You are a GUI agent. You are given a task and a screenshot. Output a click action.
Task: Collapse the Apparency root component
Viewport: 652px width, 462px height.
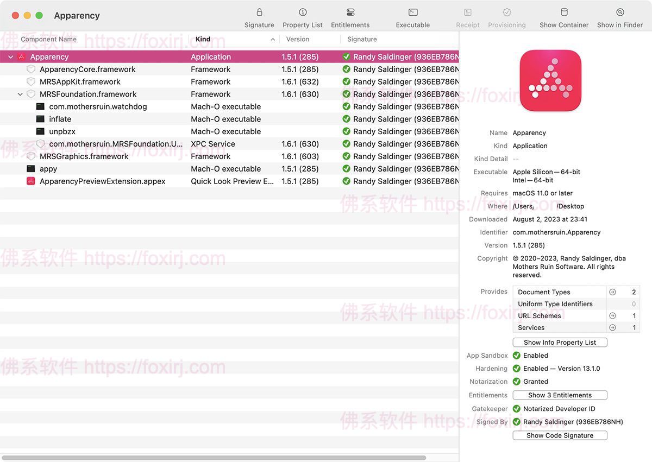pyautogui.click(x=10, y=56)
